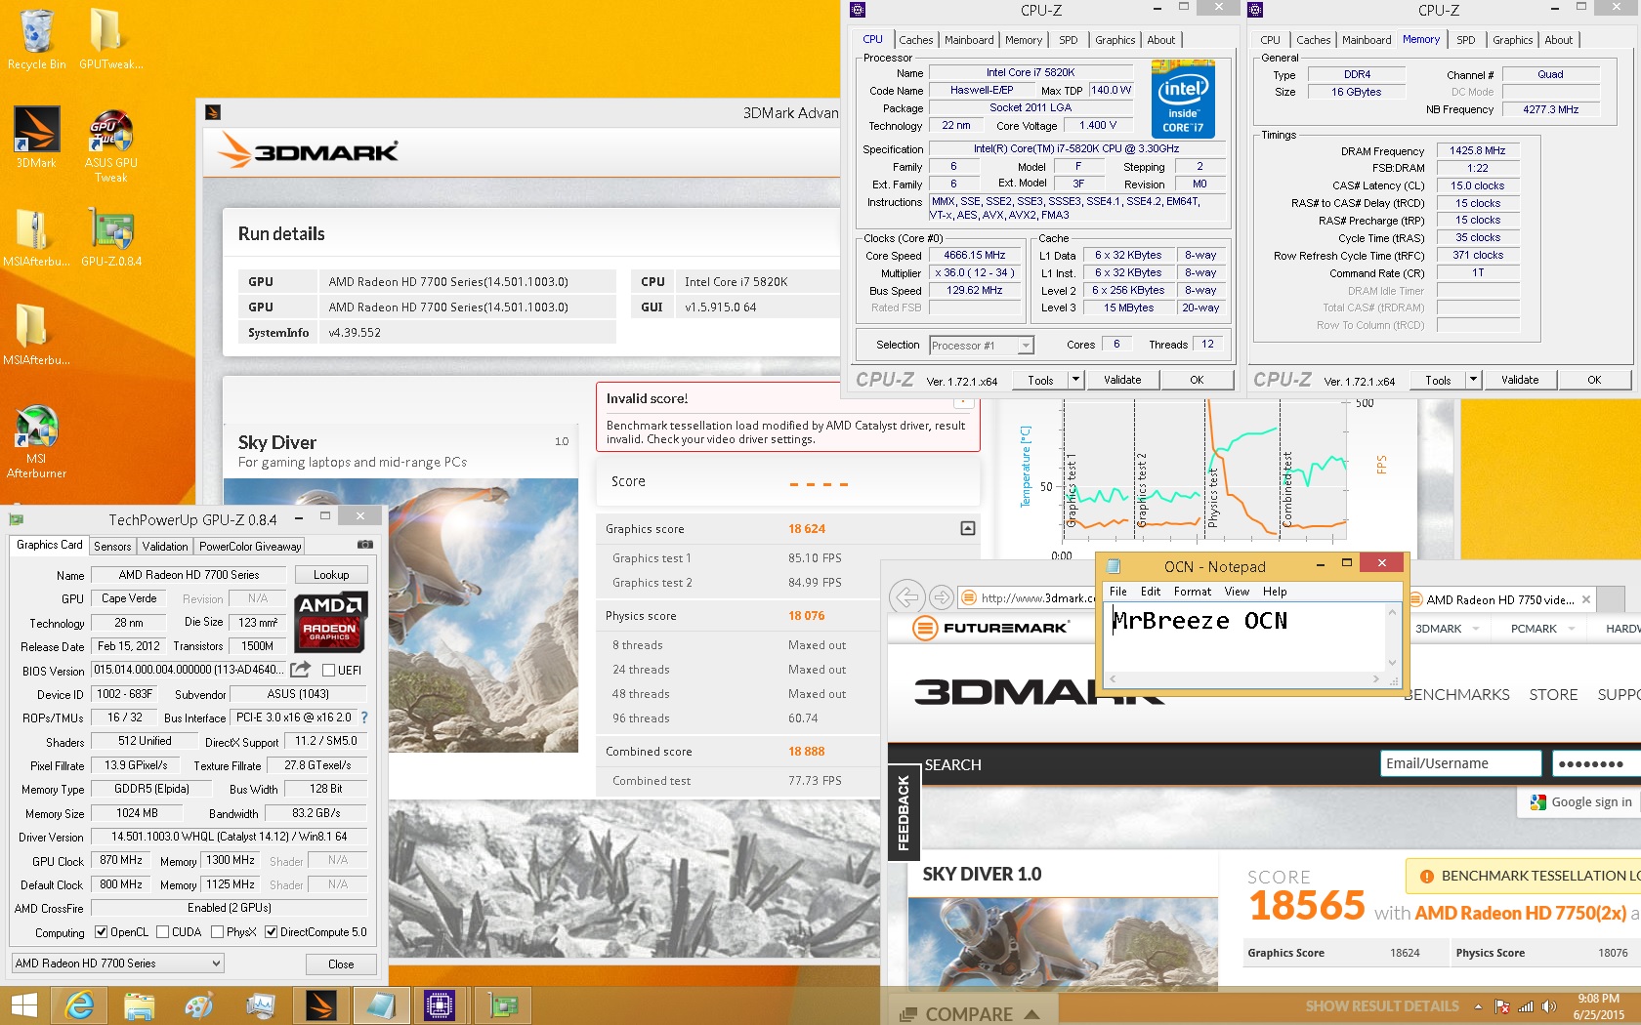
Task: Open the GPUTweak folder on desktop
Action: pyautogui.click(x=110, y=39)
